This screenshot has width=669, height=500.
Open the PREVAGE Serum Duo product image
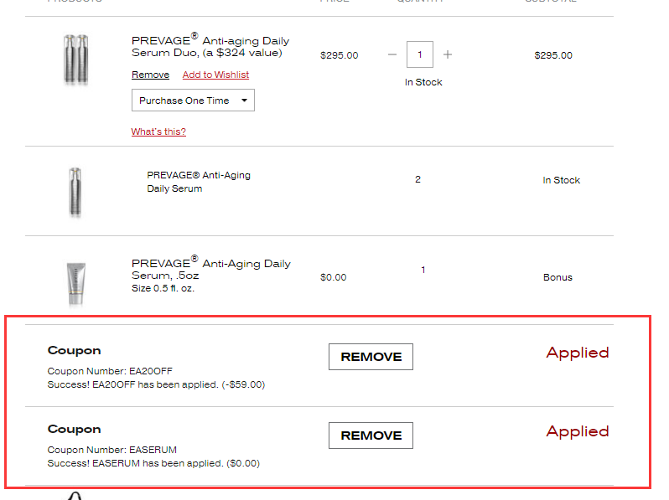[76, 59]
